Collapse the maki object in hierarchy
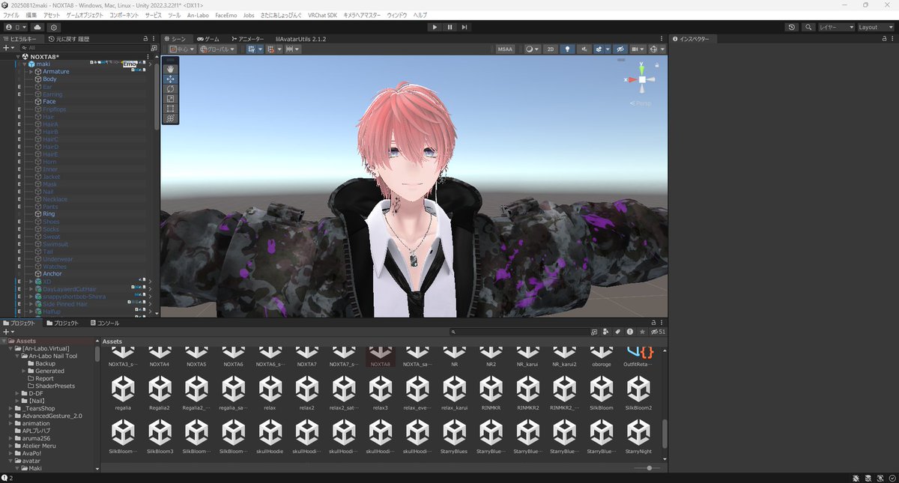The width and height of the screenshot is (899, 483). 24,64
